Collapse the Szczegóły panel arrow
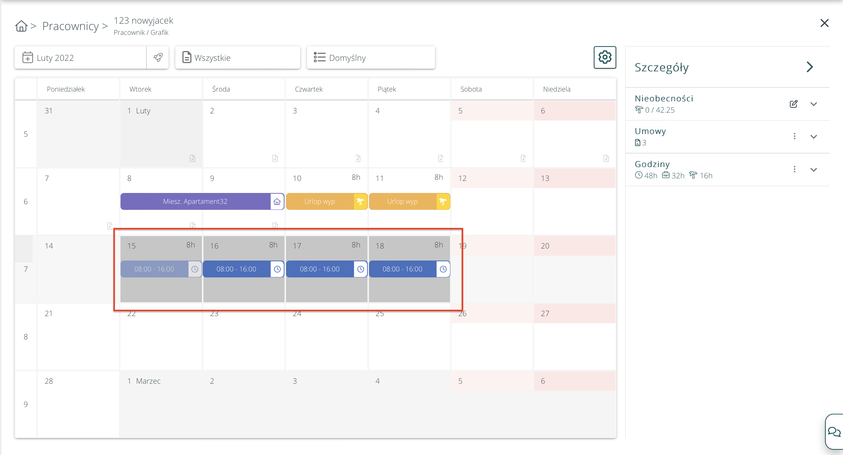The width and height of the screenshot is (843, 455). (x=810, y=67)
